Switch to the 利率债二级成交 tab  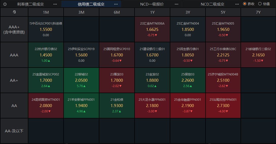30,4
